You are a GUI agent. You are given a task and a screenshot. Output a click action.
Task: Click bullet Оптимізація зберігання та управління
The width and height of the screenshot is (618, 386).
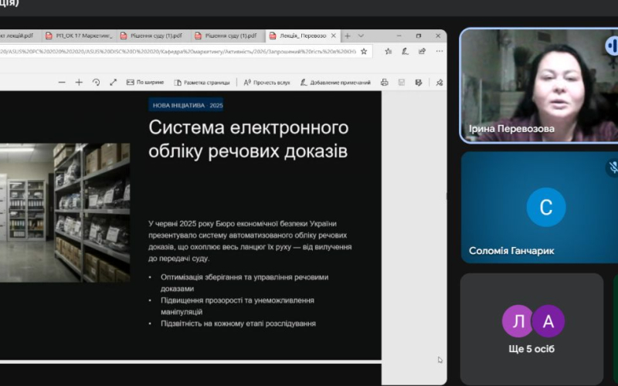coord(244,283)
